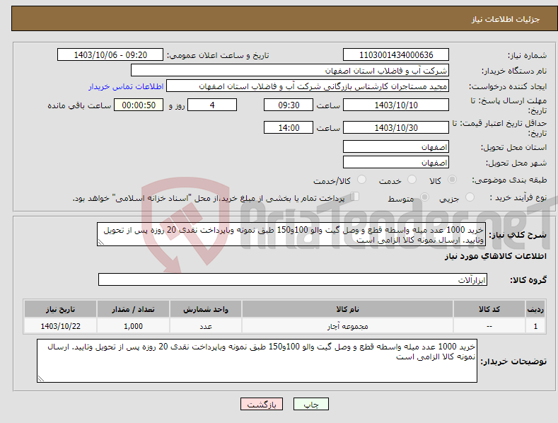This screenshot has height=423, width=558.
Task: Select the کالا/خدمت radio button
Action: (x=361, y=180)
